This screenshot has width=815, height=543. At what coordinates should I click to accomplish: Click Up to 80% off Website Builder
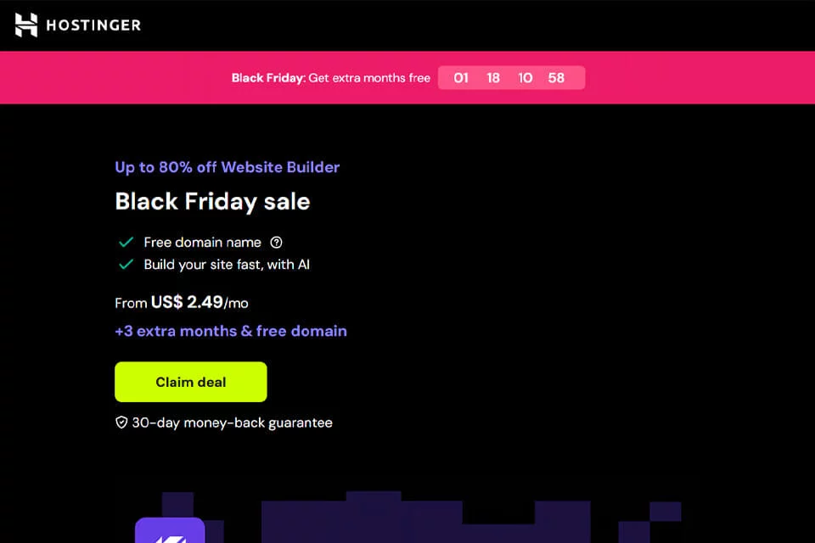click(228, 167)
